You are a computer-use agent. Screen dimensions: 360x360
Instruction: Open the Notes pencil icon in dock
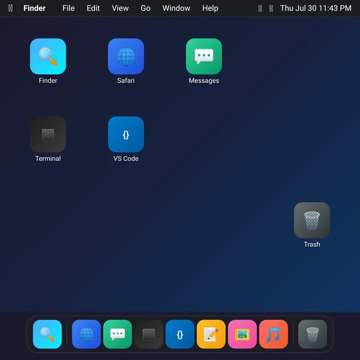(x=211, y=334)
